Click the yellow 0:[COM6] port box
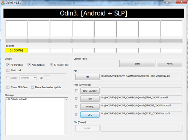Screen dimensions: 188x140 click(x=16, y=50)
